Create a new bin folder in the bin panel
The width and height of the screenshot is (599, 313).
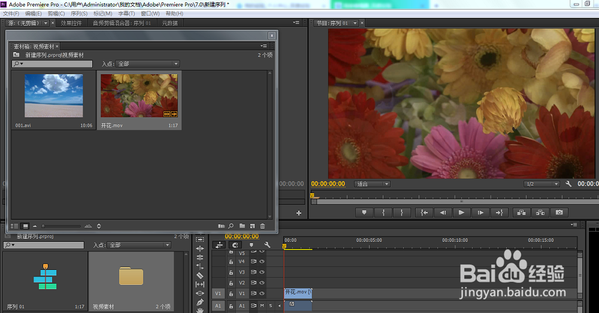click(242, 226)
